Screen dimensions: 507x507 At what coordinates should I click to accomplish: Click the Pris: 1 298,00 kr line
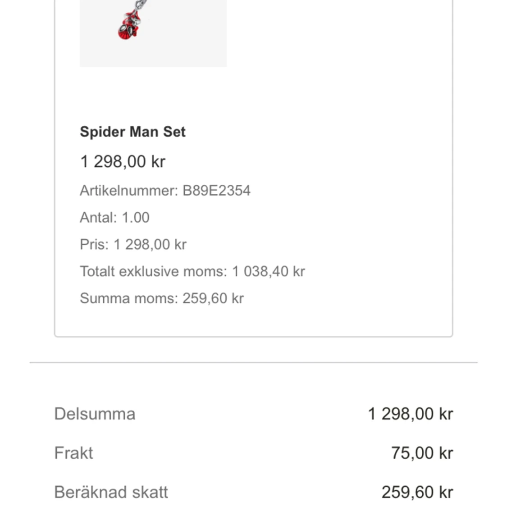[x=133, y=245]
